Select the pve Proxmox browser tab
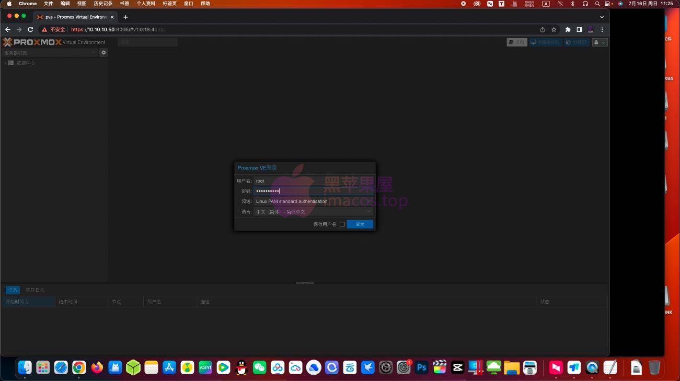680x381 pixels. (73, 17)
